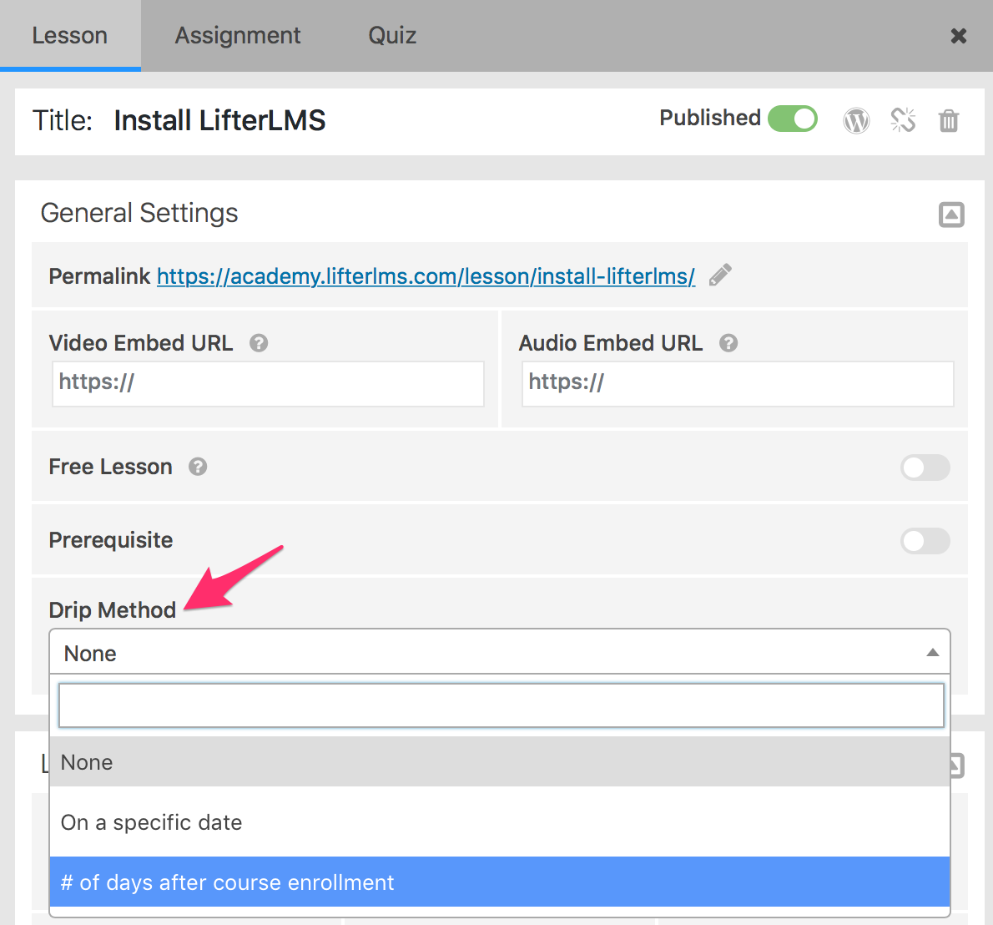993x925 pixels.
Task: Open help tooltip for Free Lesson
Action: (x=198, y=467)
